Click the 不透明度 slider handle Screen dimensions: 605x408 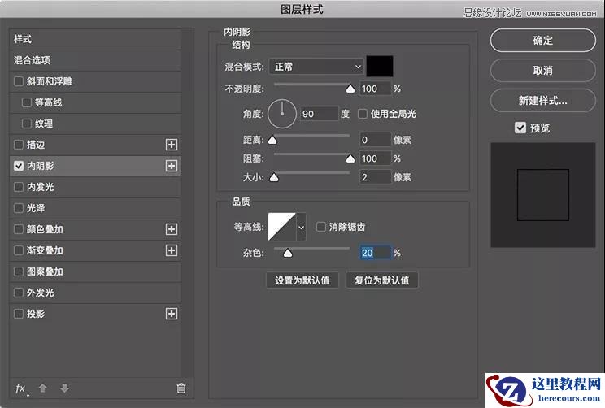(x=350, y=89)
